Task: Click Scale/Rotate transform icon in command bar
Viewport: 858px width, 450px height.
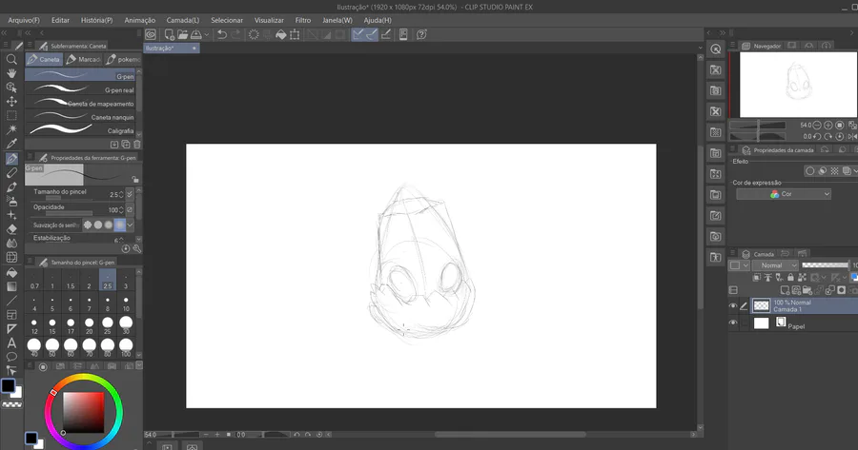Action: click(295, 34)
